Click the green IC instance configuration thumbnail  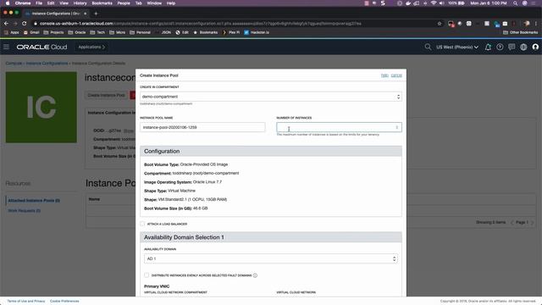coord(41,108)
